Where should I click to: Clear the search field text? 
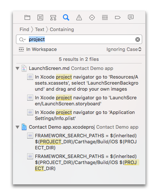pyautogui.click(x=137, y=39)
